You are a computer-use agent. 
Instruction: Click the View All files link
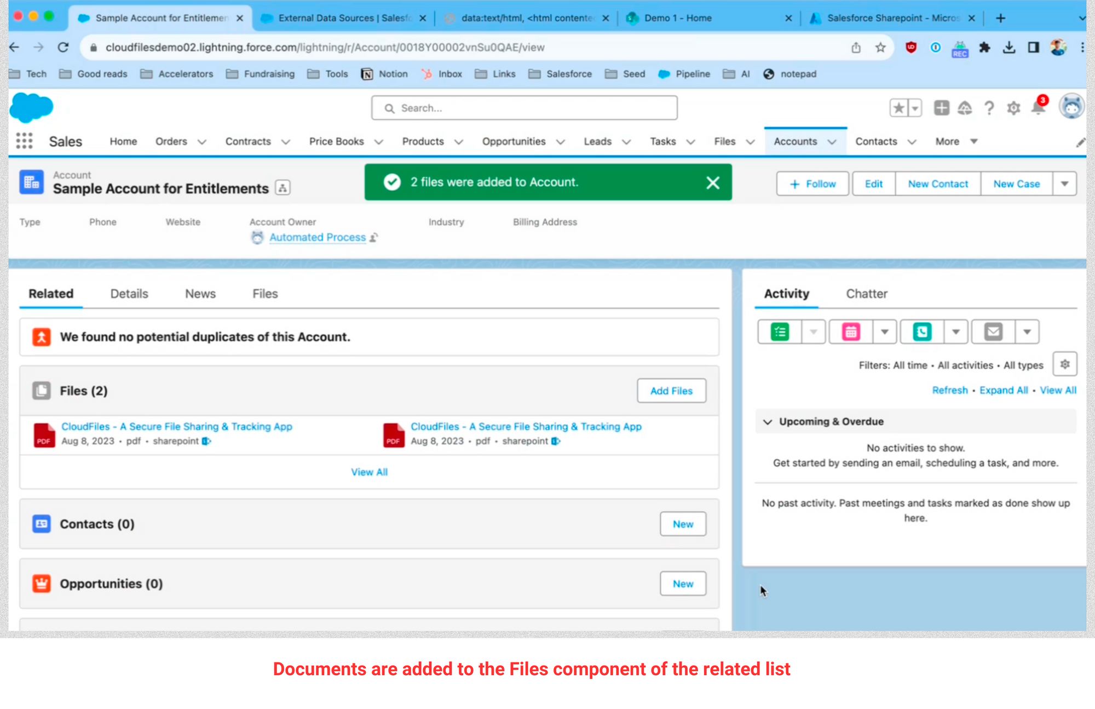point(368,472)
